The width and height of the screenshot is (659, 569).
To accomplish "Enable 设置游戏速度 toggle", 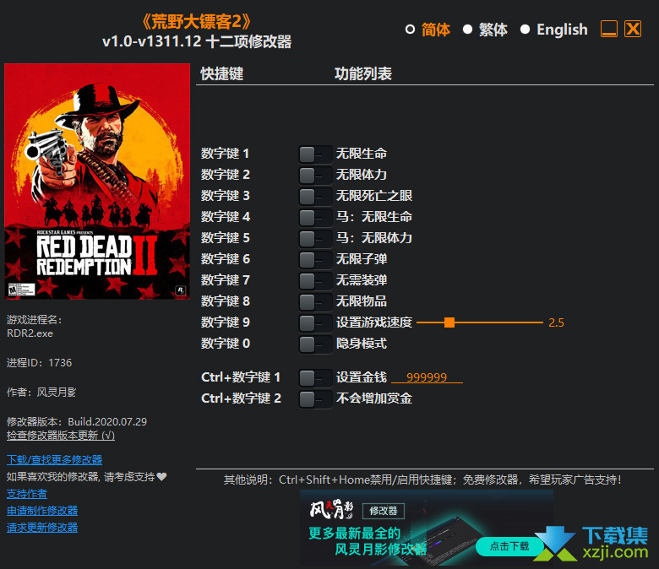I will [x=315, y=323].
